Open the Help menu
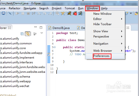Viewport: 139px width, 96px height. (x=104, y=8)
